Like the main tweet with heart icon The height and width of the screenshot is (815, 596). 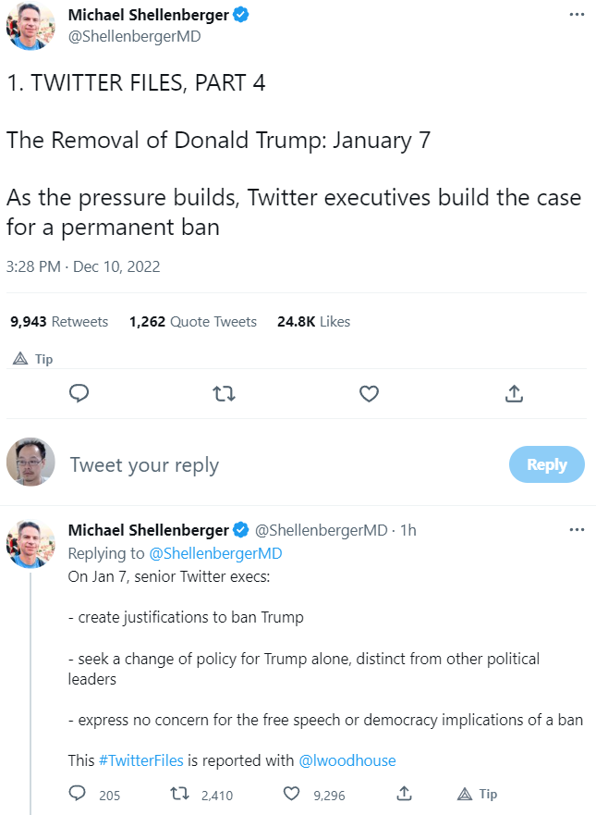369,394
